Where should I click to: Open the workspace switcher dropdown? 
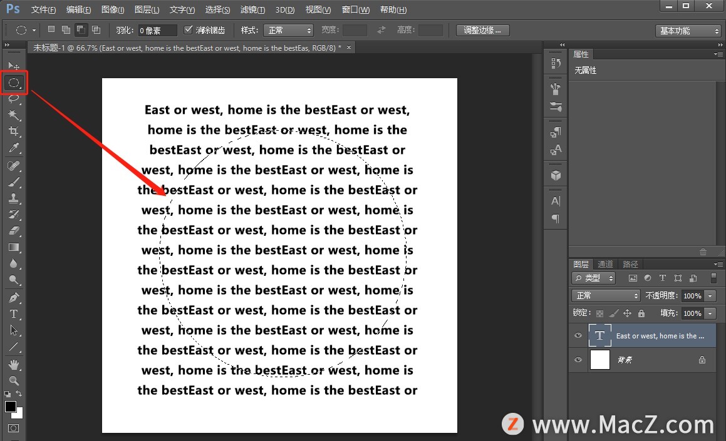688,31
